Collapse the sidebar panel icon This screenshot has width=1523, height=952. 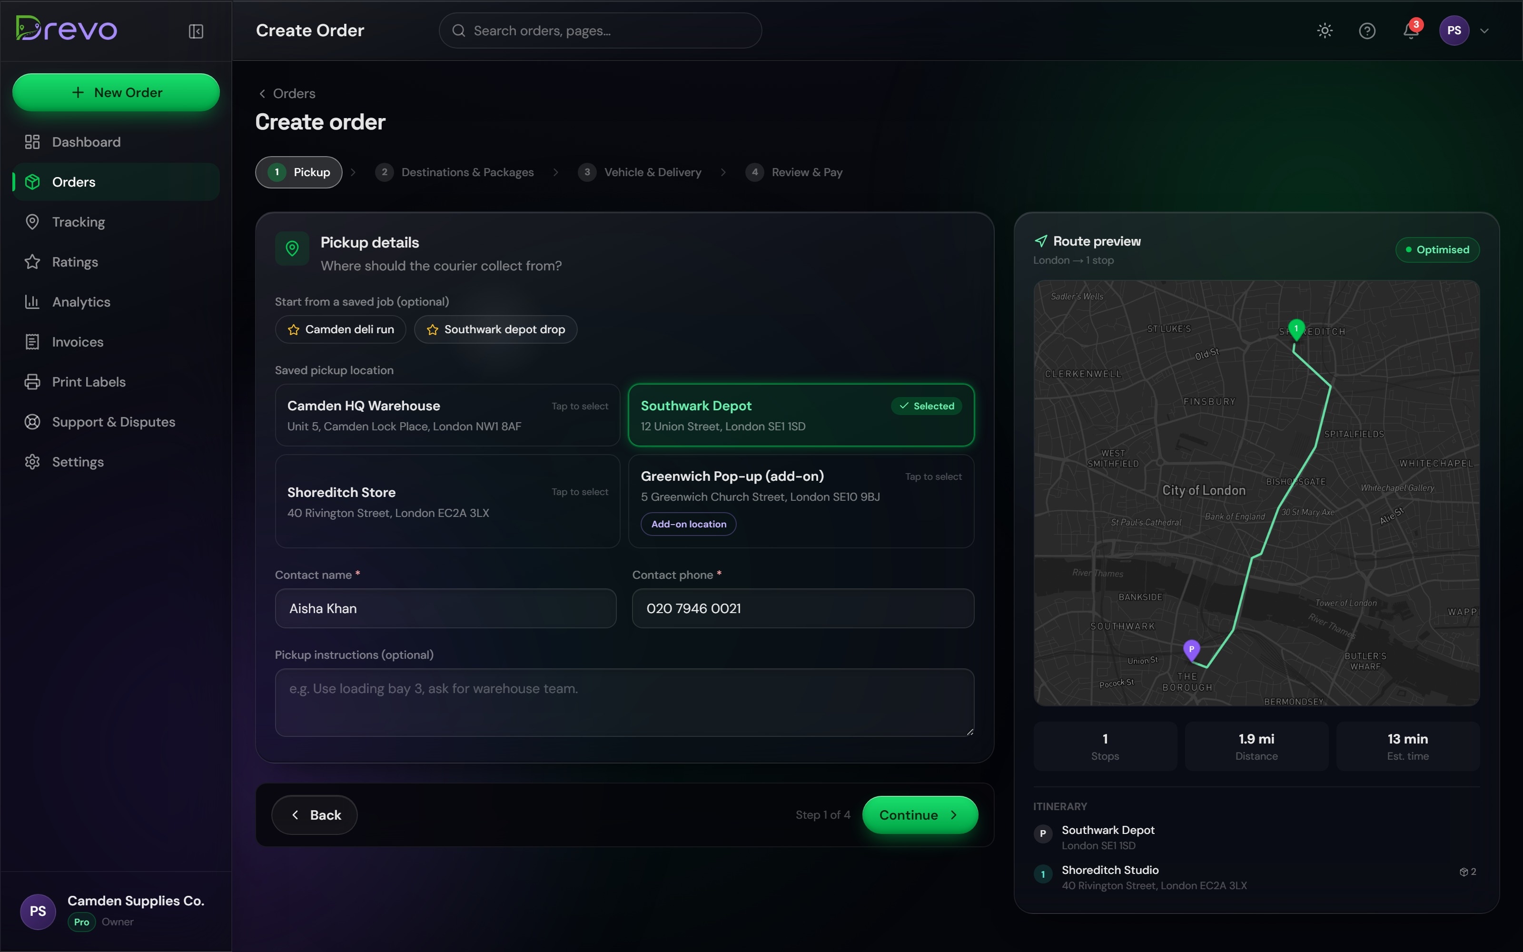click(x=196, y=31)
